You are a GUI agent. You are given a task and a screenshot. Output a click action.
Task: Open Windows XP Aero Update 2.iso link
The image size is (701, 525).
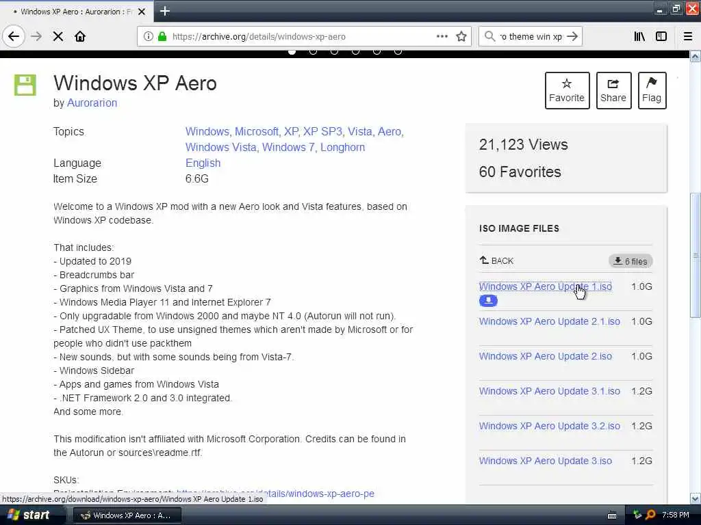[x=546, y=356]
